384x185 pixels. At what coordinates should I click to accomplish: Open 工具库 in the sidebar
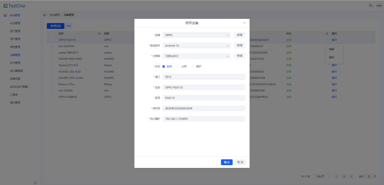[14, 94]
